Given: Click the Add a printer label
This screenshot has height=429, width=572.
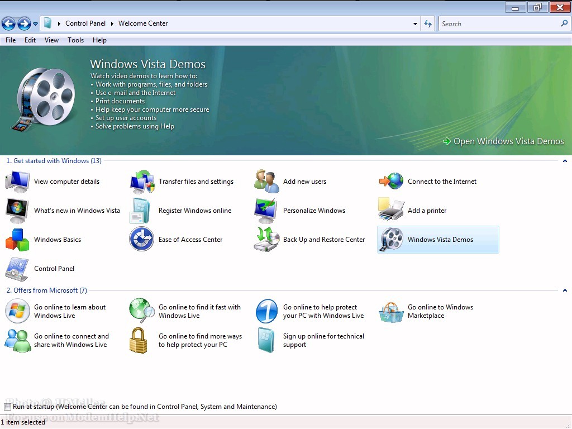Looking at the screenshot, I should 427,211.
